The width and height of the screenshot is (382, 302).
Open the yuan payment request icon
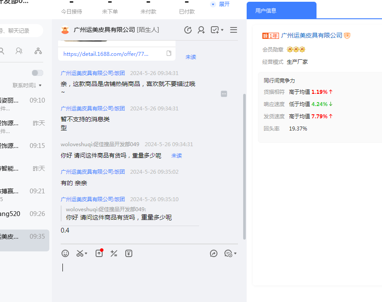click(x=129, y=253)
